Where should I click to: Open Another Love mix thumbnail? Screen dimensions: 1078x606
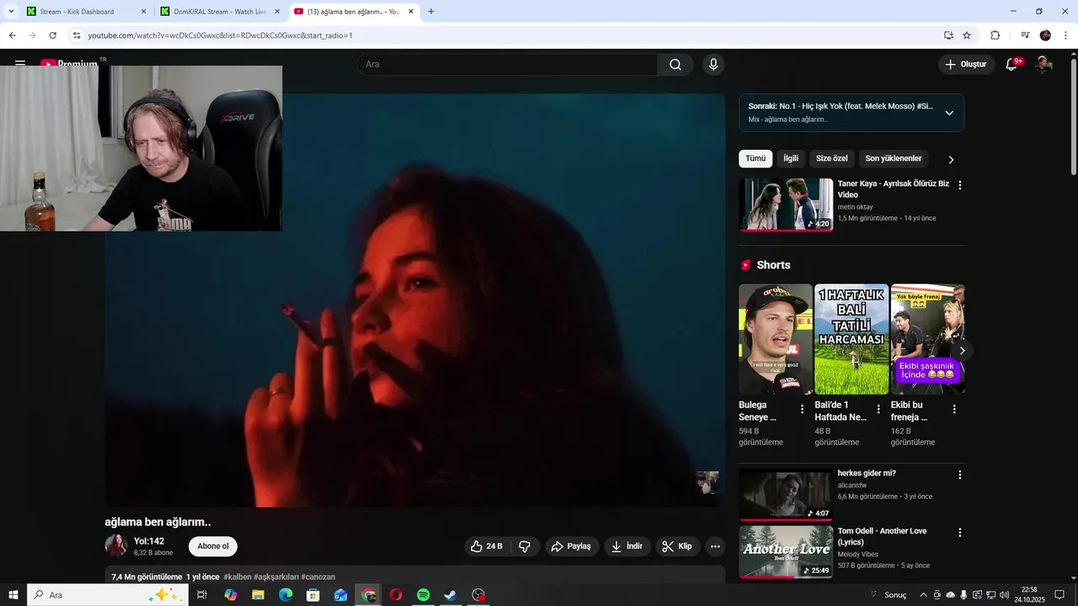click(786, 551)
